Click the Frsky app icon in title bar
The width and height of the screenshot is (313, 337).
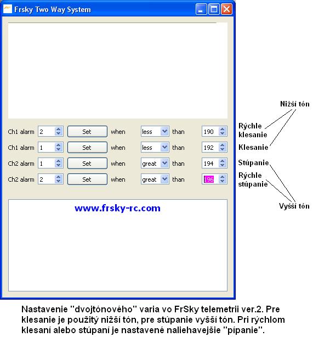click(x=8, y=9)
